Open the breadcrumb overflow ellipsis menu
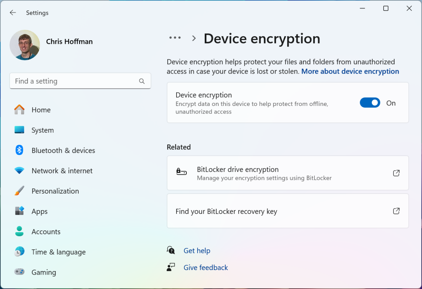The width and height of the screenshot is (422, 289). [175, 38]
